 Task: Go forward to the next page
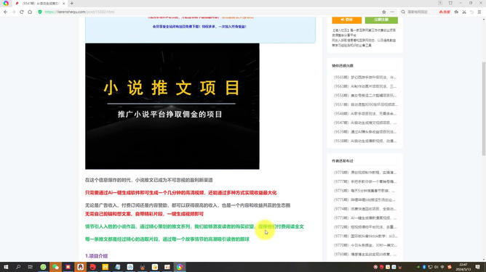[13, 12]
